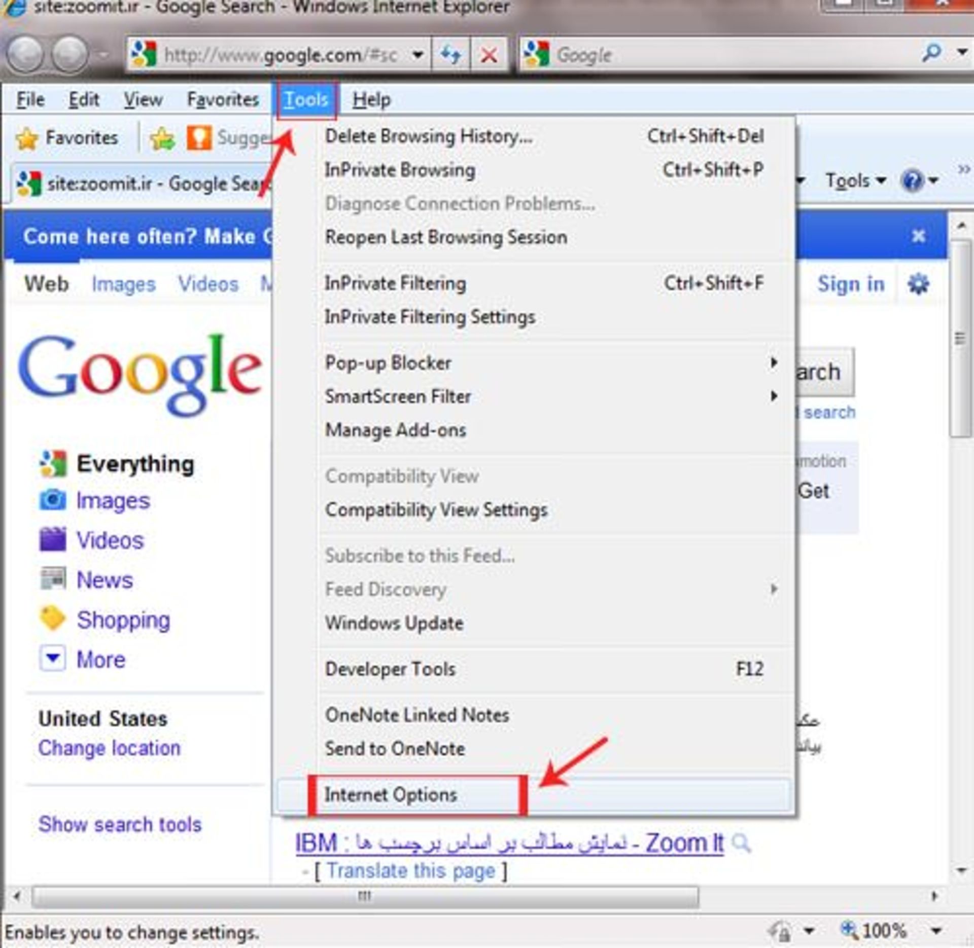Screen dimensions: 974x948
Task: Click the Images link in top navigation
Action: (123, 284)
